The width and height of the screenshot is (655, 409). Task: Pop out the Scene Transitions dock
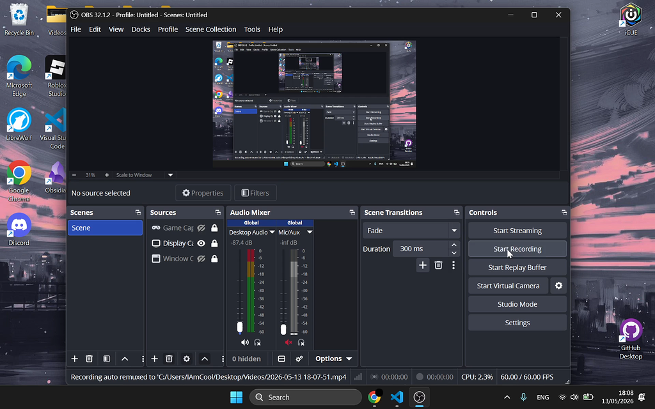(x=457, y=212)
